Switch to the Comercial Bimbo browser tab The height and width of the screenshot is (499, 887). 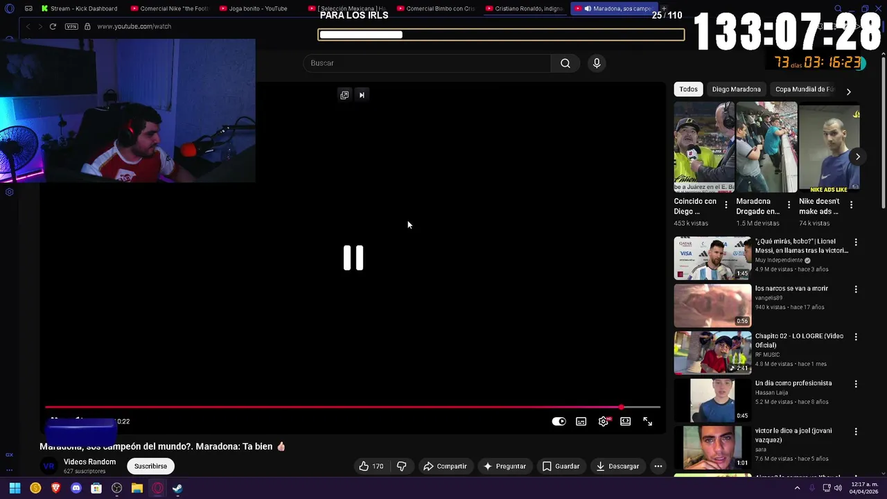(x=434, y=8)
